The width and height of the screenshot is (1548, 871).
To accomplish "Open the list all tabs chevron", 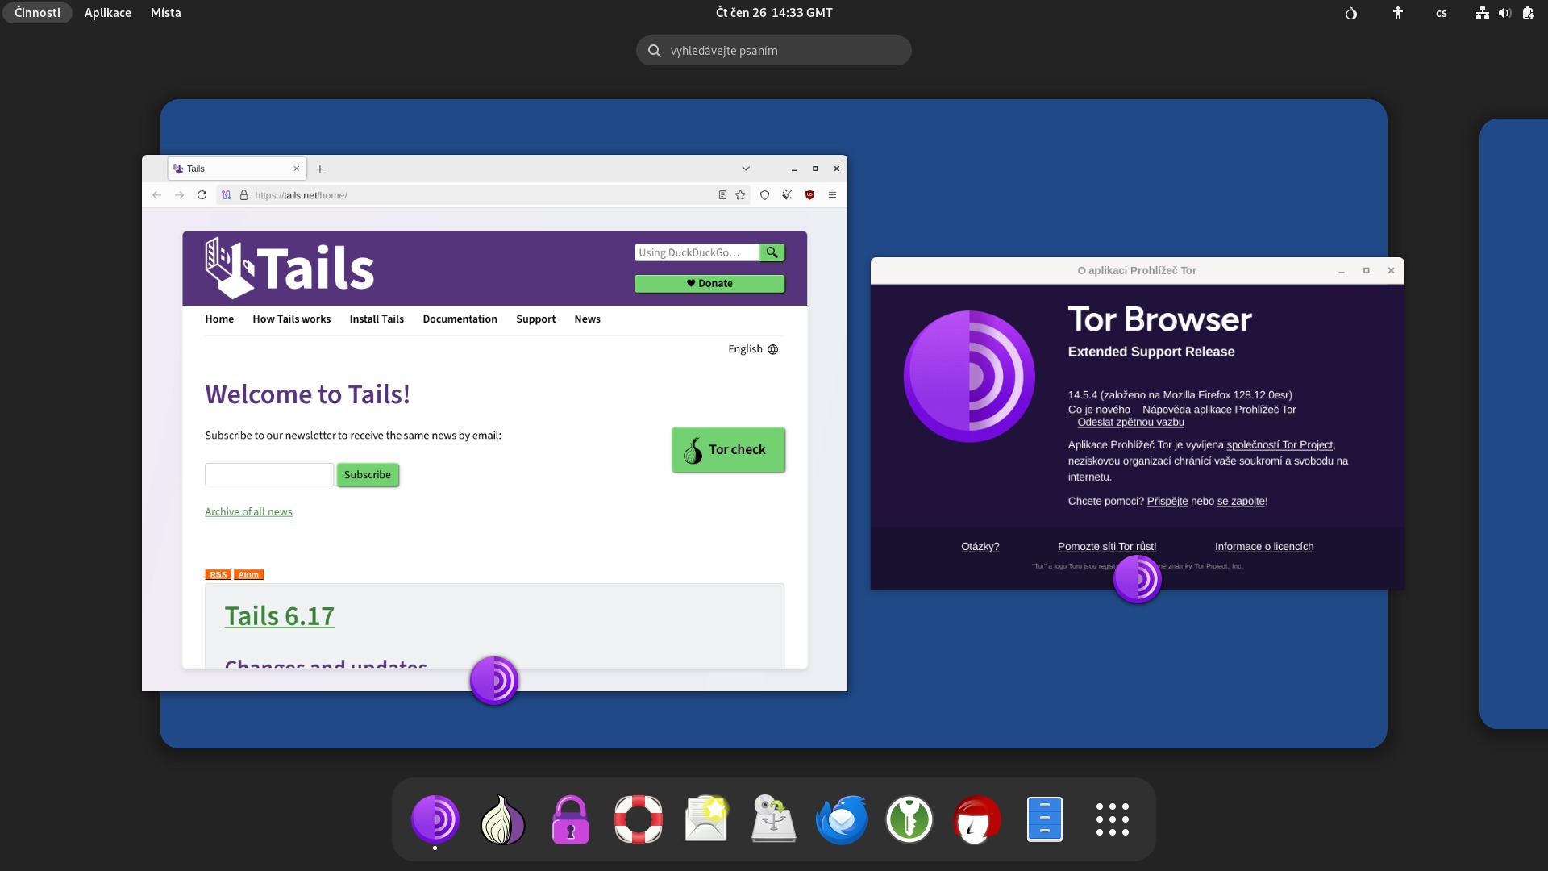I will pyautogui.click(x=746, y=169).
